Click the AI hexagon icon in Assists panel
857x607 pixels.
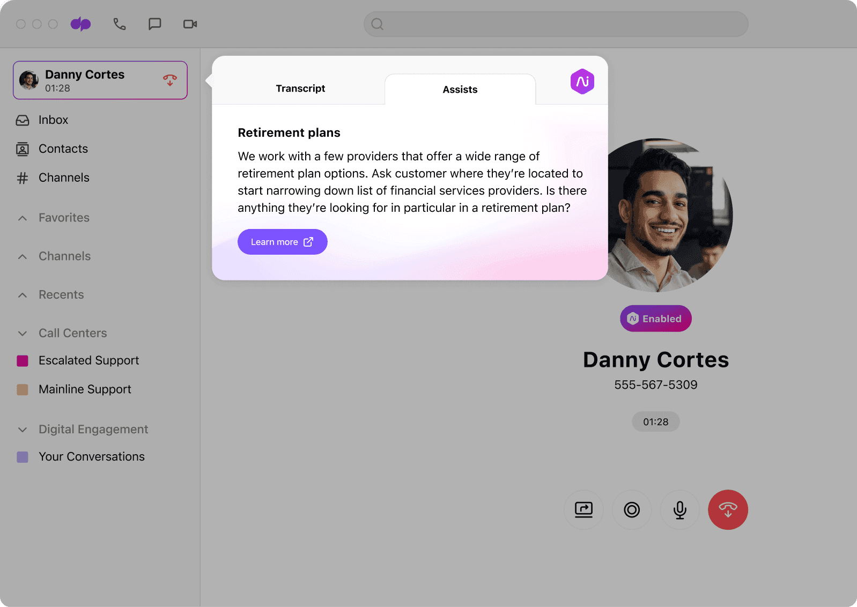pyautogui.click(x=582, y=82)
